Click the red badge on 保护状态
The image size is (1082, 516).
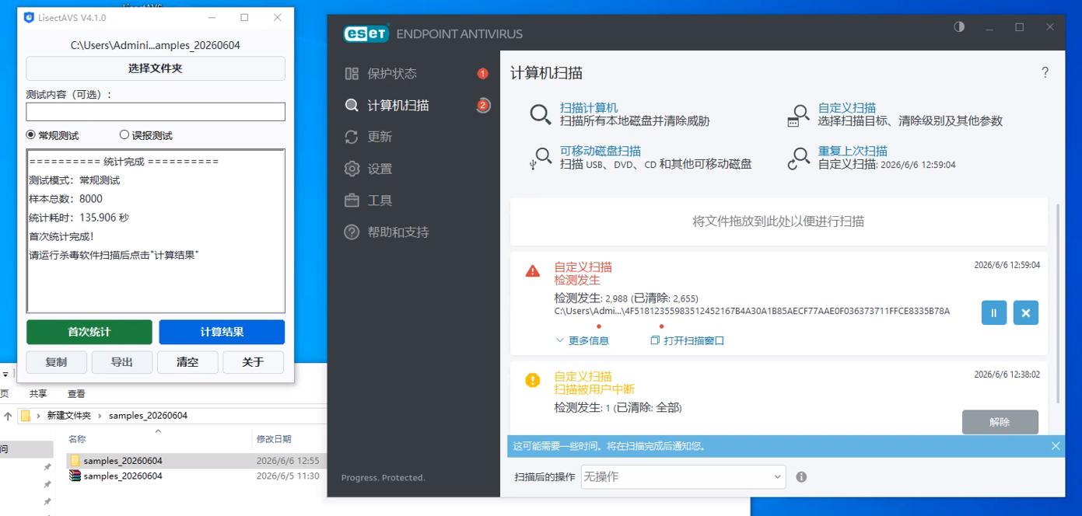click(482, 74)
